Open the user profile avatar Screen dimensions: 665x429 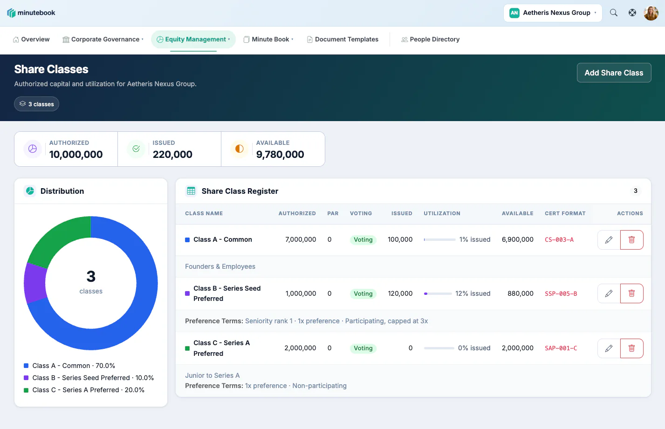(x=651, y=13)
